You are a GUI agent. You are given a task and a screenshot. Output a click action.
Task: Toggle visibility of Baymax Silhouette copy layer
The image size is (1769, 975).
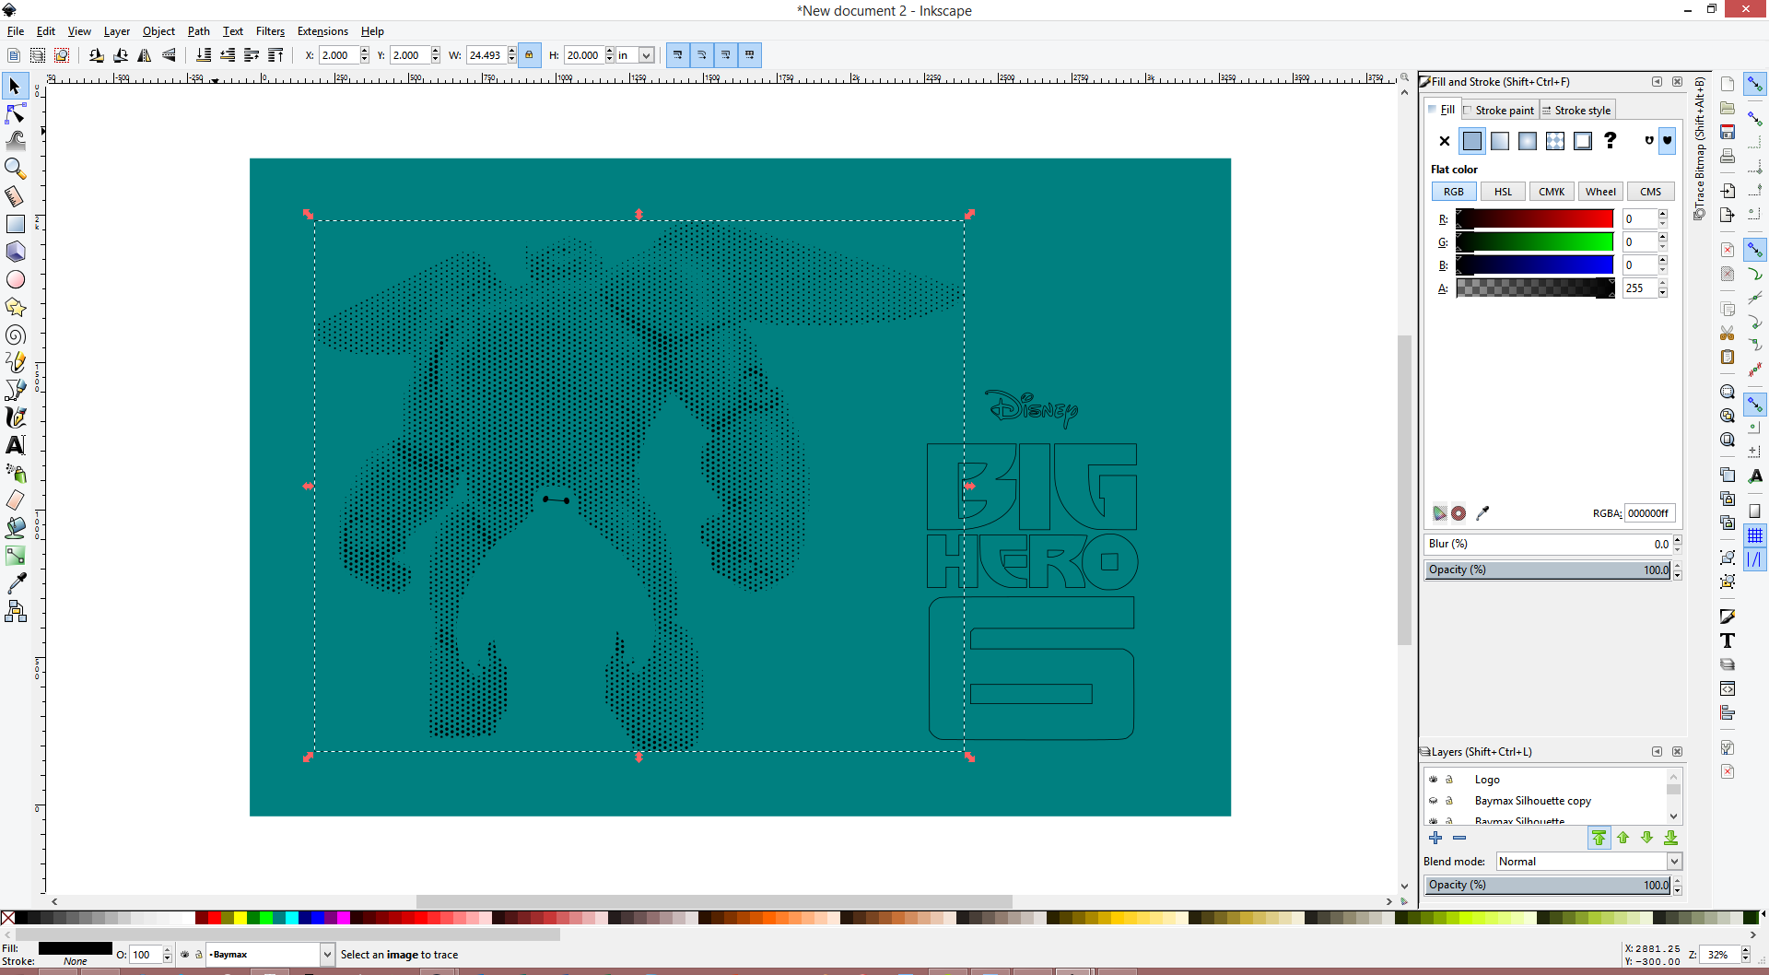click(x=1433, y=801)
